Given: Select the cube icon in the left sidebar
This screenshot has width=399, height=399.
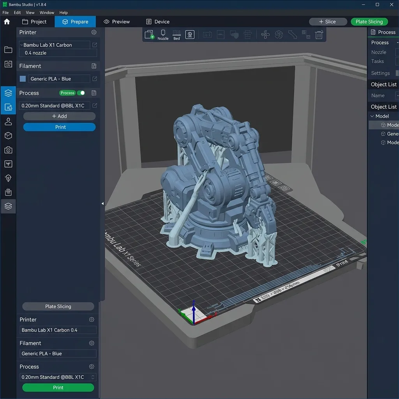Looking at the screenshot, I should point(8,136).
